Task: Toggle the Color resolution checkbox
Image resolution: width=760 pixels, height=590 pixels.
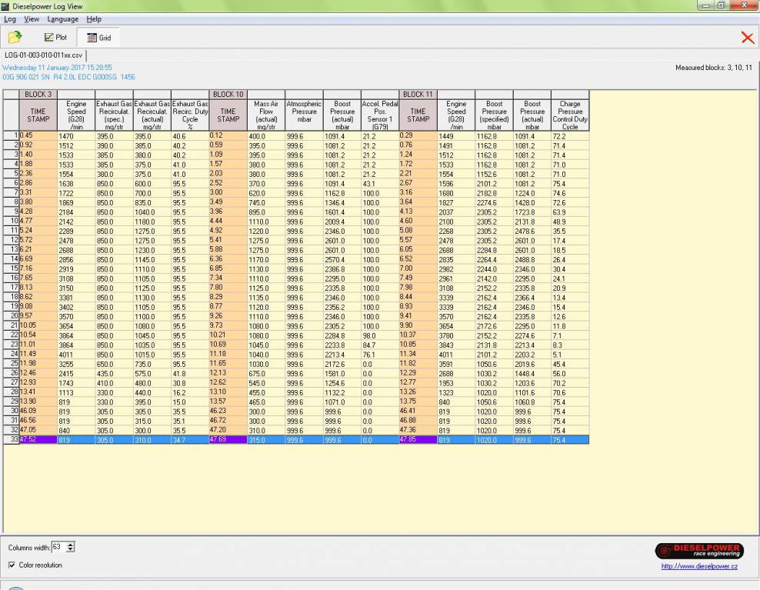Action: (12, 565)
